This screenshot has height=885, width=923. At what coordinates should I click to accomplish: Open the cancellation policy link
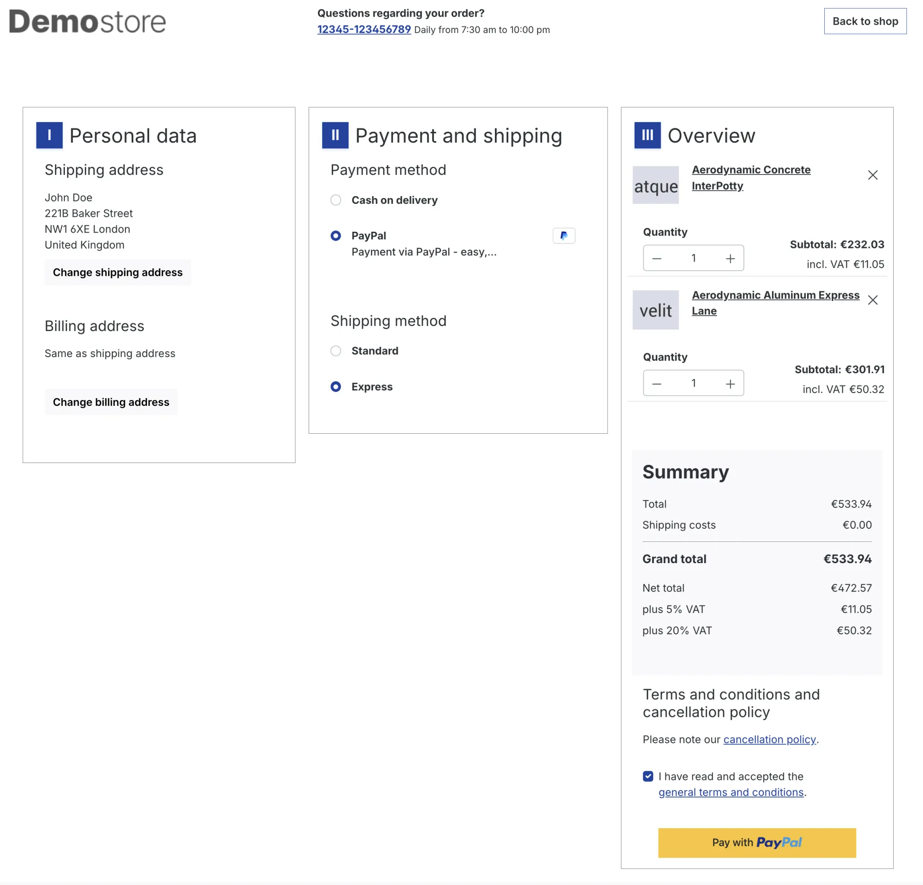click(x=769, y=739)
